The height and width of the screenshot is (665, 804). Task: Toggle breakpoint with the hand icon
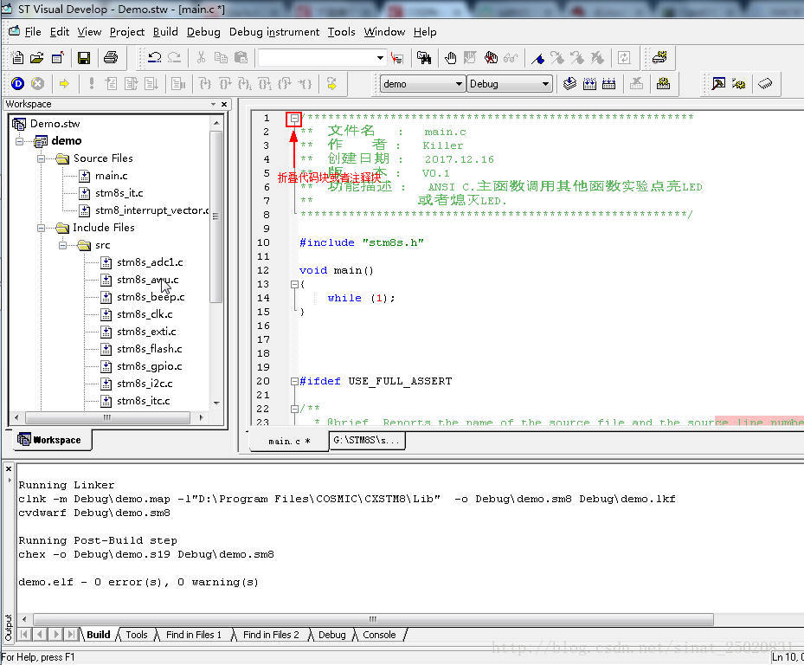(x=450, y=58)
